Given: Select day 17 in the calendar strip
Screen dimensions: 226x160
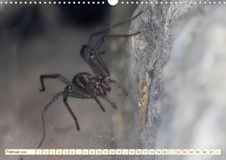Looking at the screenshot, I should tap(145, 152).
